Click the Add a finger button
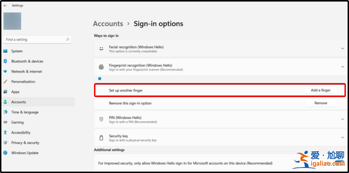 [x=321, y=90]
